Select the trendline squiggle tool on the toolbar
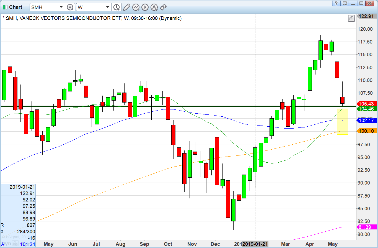 (x=136, y=7)
